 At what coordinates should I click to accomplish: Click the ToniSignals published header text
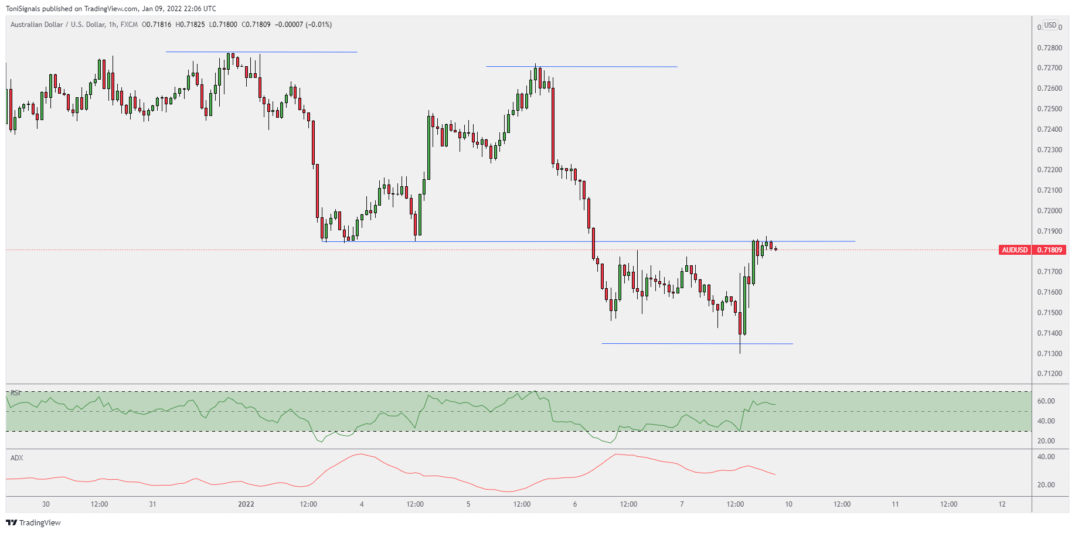pos(111,9)
